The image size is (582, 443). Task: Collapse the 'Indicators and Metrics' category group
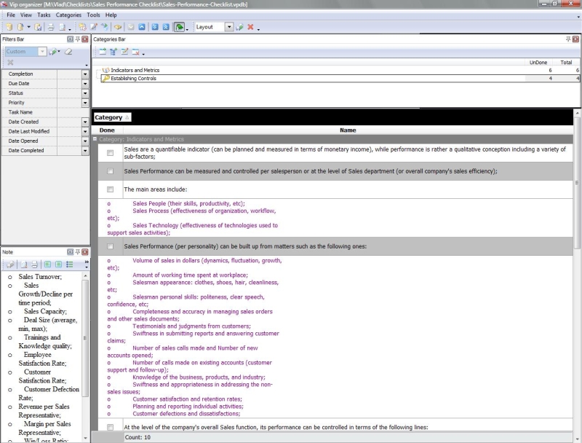95,139
